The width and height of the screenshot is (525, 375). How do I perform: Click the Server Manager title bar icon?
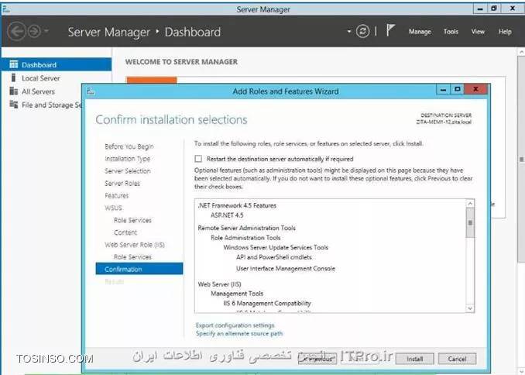point(5,9)
